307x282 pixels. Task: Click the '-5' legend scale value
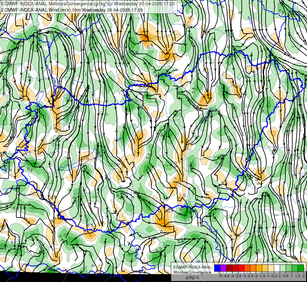click(x=220, y=276)
